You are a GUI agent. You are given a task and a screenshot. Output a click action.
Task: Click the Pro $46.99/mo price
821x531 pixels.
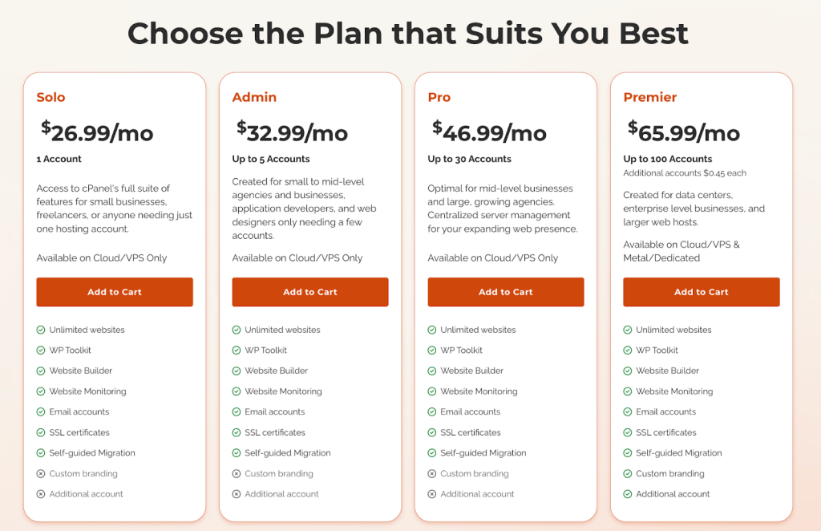tap(489, 132)
